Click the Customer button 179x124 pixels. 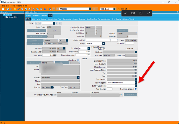point(34,63)
